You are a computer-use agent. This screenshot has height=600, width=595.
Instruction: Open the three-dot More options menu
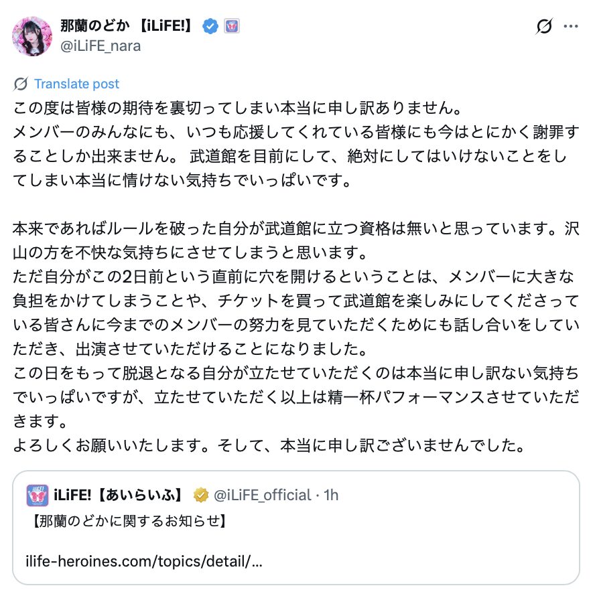click(x=571, y=27)
